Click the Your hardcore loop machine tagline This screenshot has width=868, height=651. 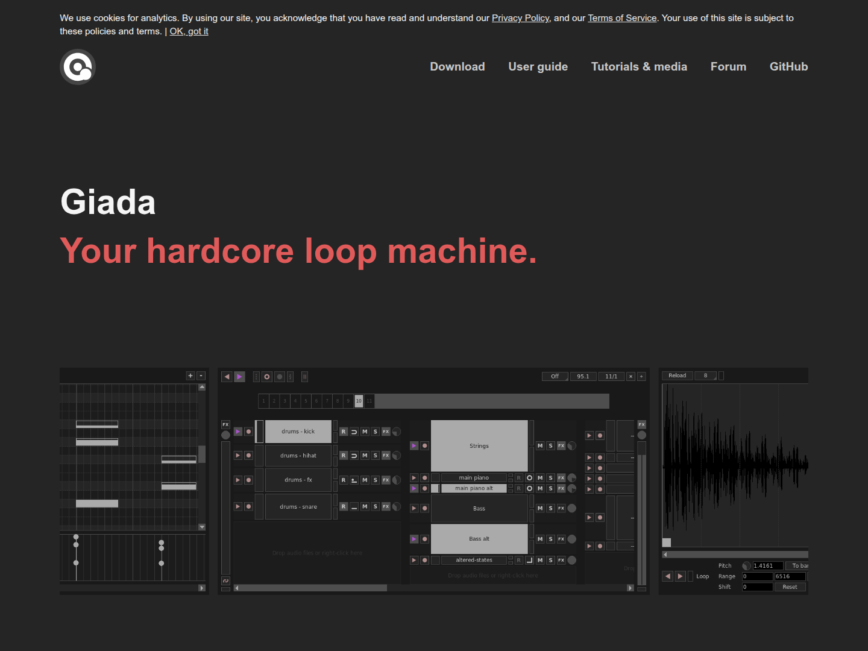point(298,251)
